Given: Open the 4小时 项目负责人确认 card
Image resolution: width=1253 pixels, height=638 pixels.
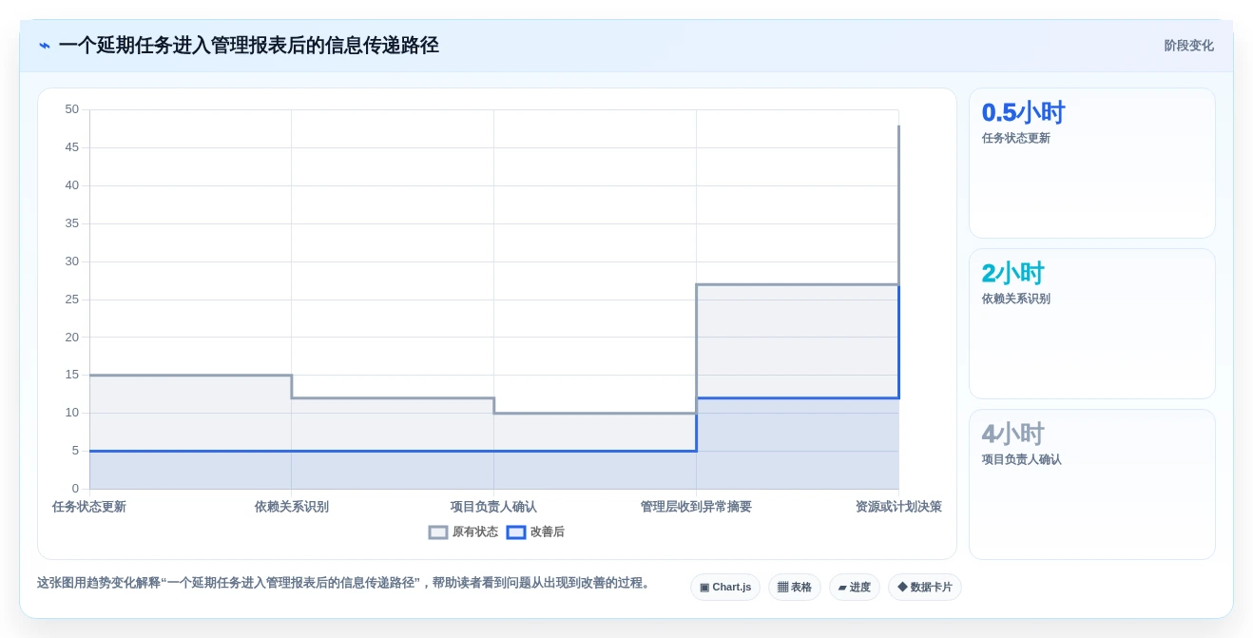Looking at the screenshot, I should click(1092, 484).
